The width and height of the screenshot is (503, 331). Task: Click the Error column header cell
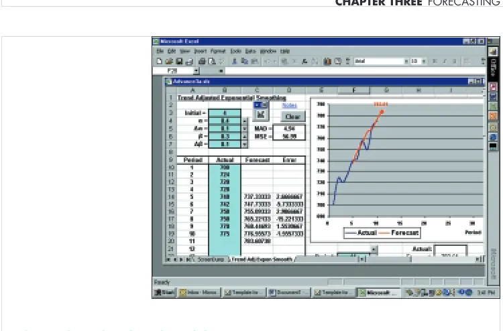(x=289, y=160)
